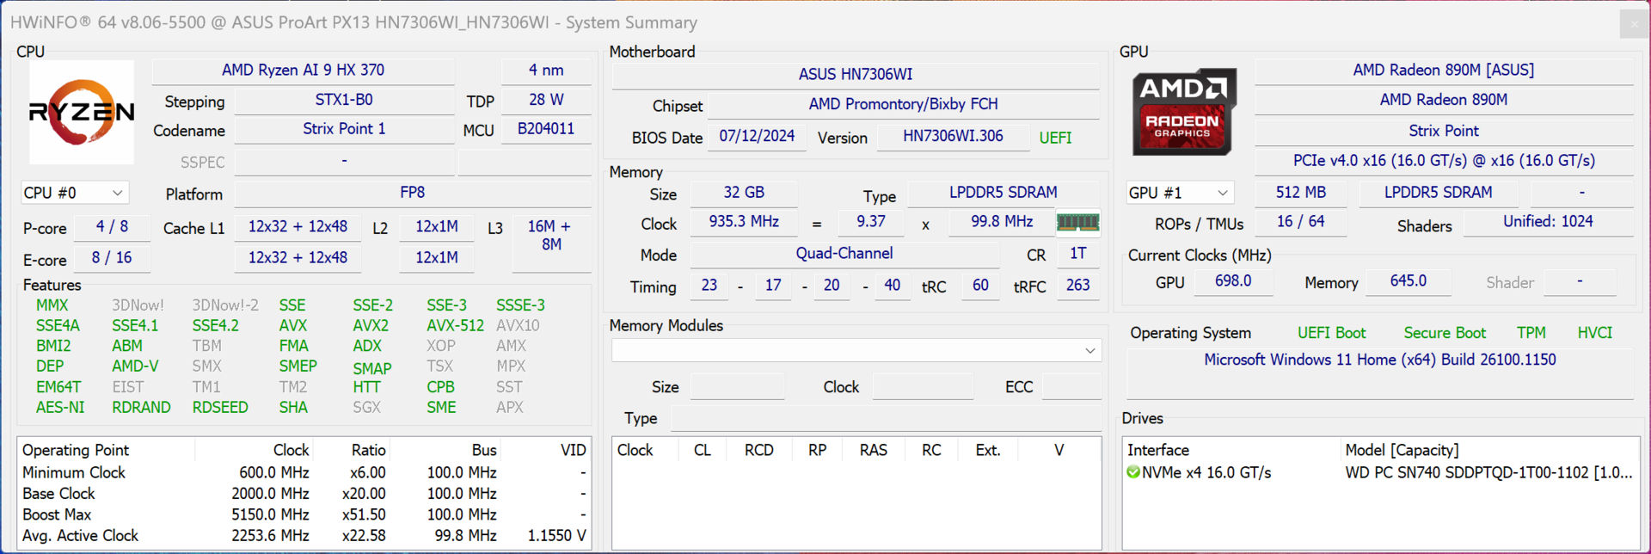Image resolution: width=1651 pixels, height=554 pixels.
Task: Click the BIOS version HN7306WI.306 field
Action: point(953,136)
